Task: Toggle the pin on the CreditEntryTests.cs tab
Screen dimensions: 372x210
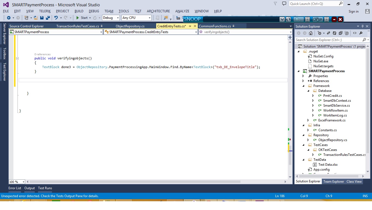Action: (190, 26)
